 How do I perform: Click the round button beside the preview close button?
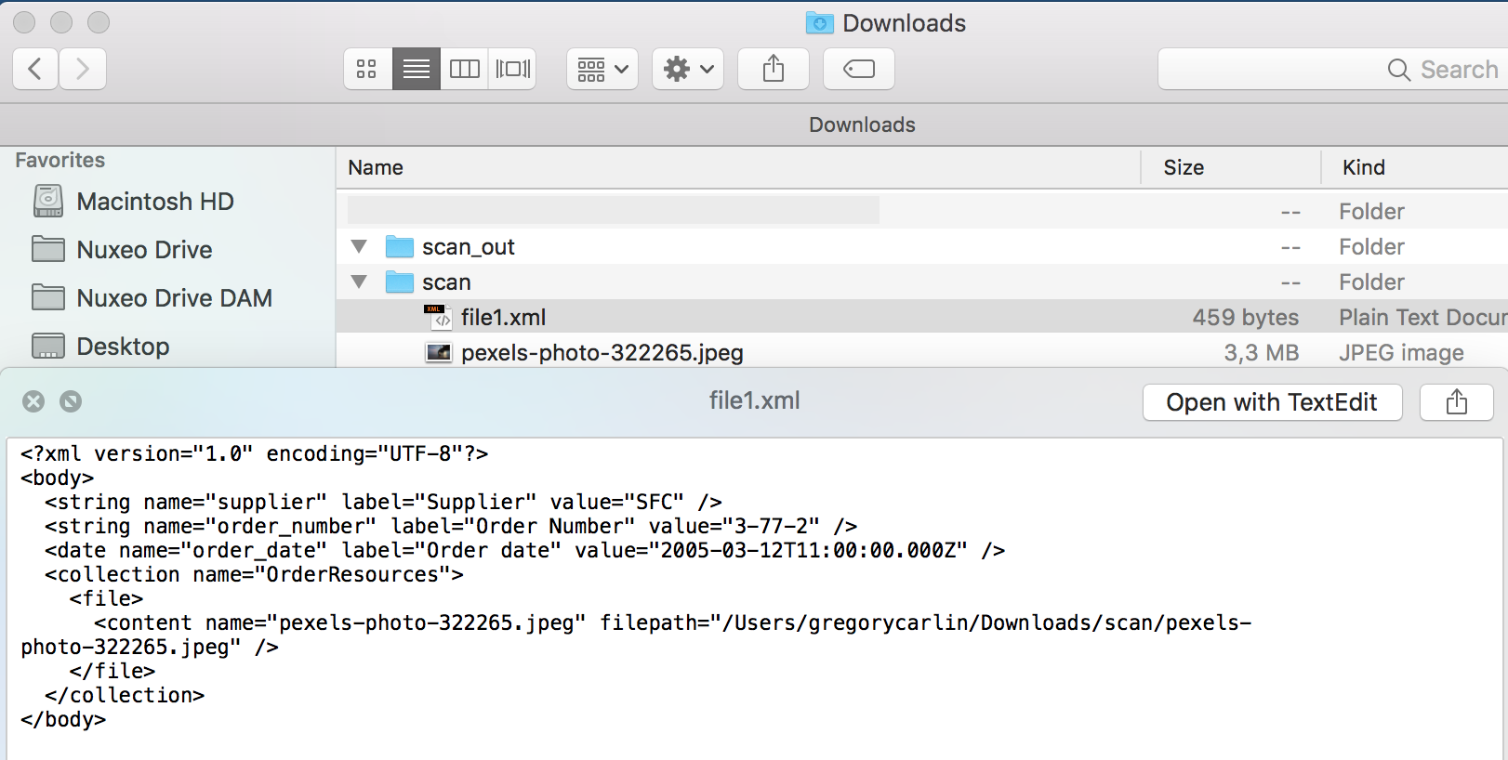click(71, 401)
